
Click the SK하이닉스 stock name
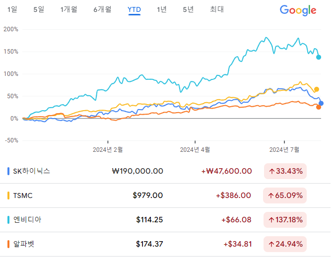tap(32, 171)
